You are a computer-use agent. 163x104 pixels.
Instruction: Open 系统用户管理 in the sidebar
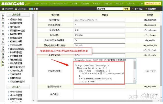click(x=16, y=23)
